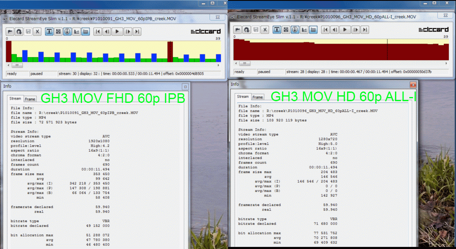Switch to the Frame tab in the left Info panel
456x249 pixels.
(30, 99)
